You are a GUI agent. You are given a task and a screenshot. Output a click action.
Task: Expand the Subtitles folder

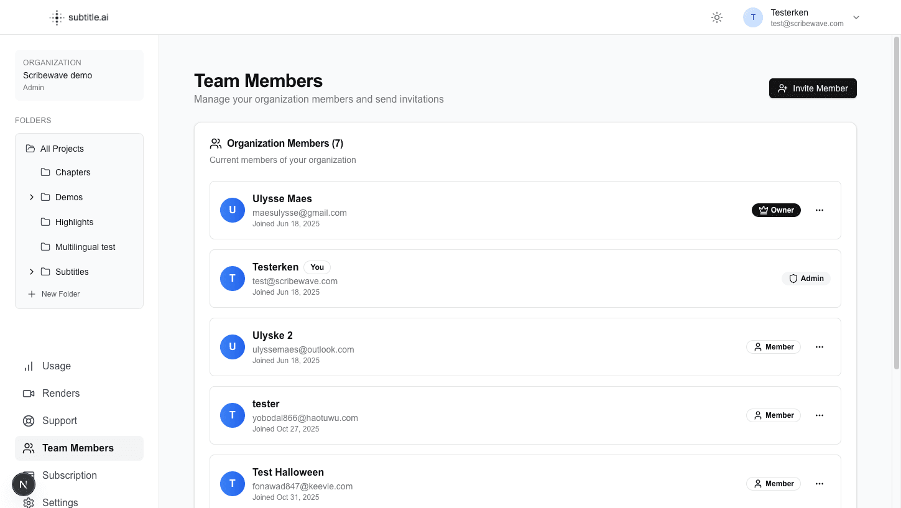[x=32, y=272]
